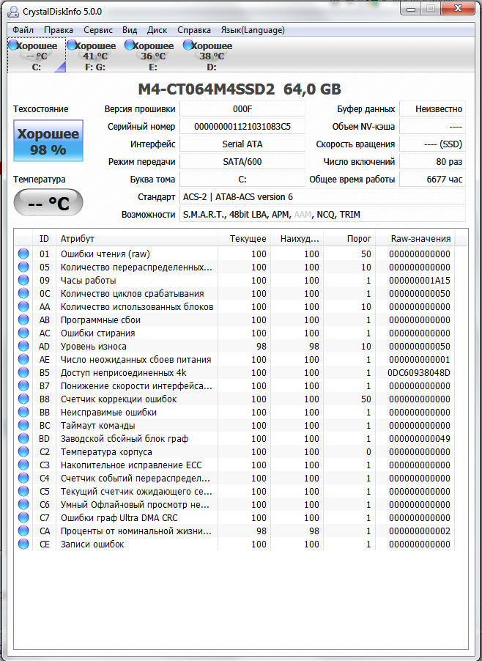This screenshot has height=661, width=482.
Task: Click status icon for C3 row
Action: [23, 465]
